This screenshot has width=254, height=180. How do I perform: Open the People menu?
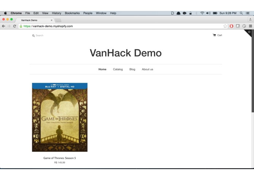88,13
